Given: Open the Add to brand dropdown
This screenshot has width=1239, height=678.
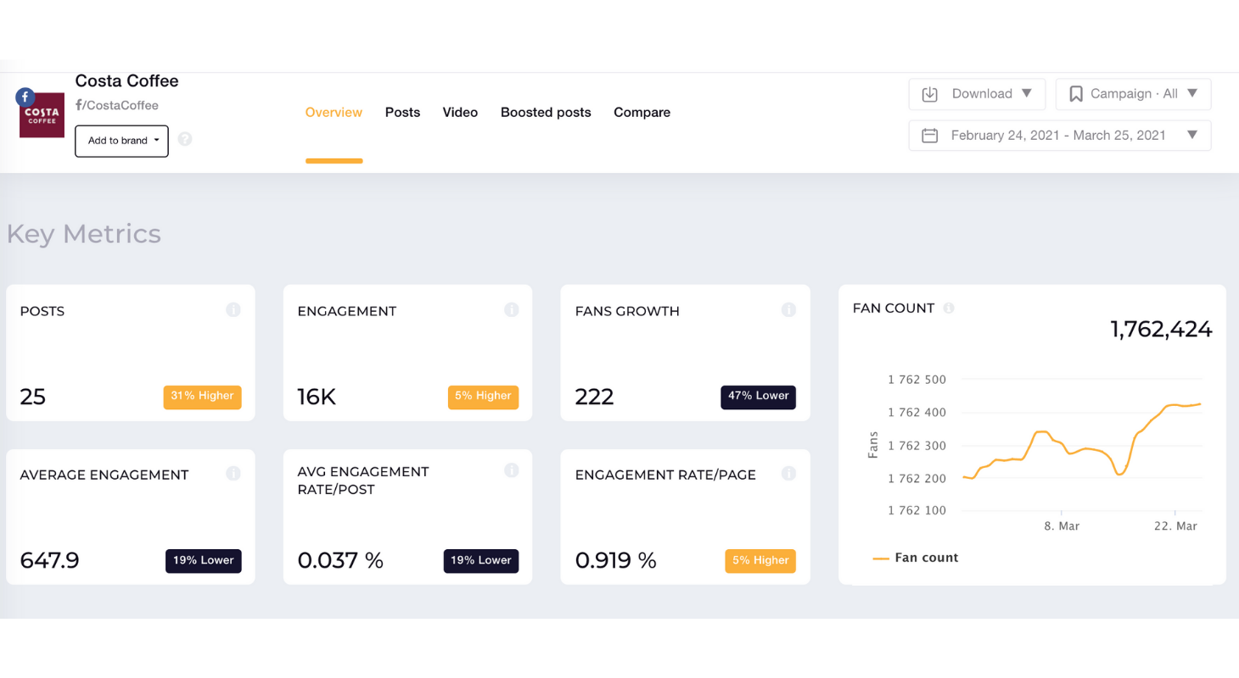Looking at the screenshot, I should [121, 141].
